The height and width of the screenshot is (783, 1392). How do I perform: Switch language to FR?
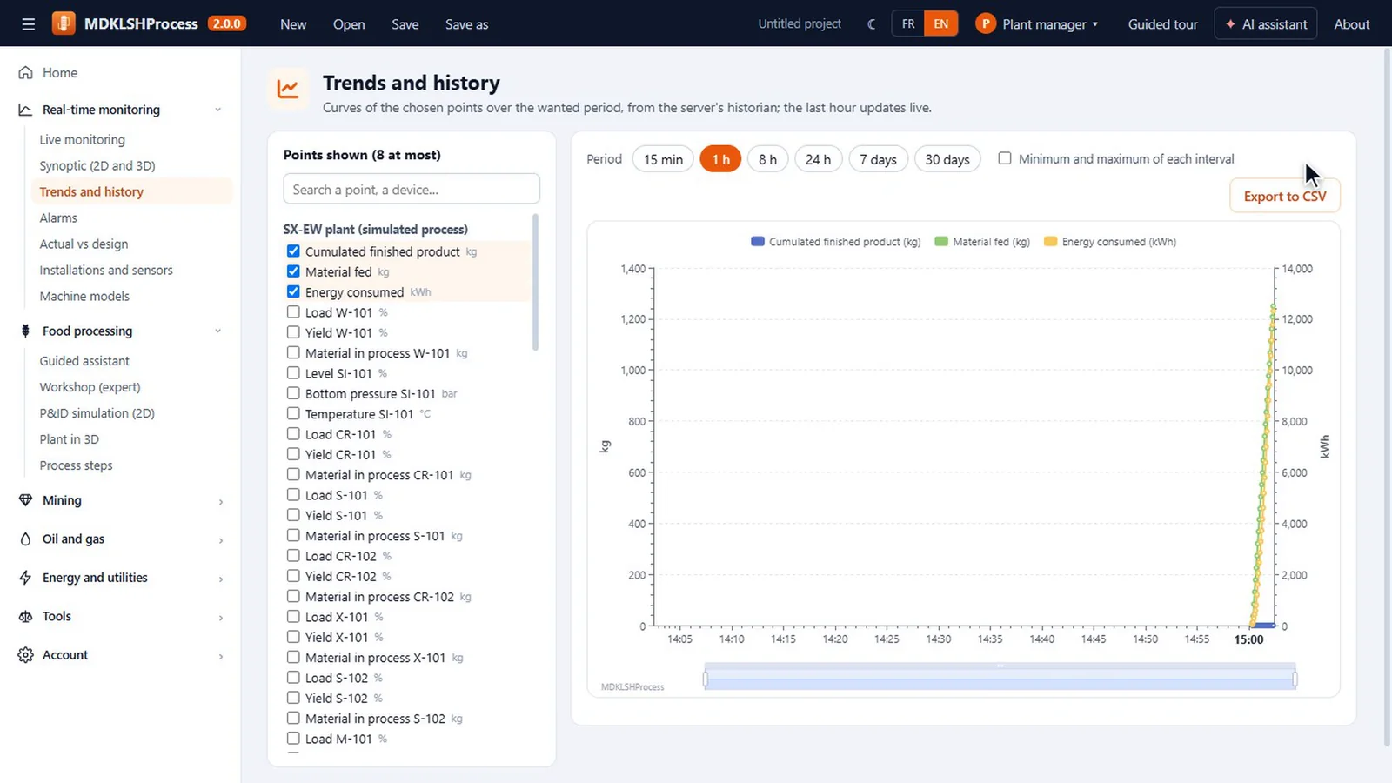[908, 23]
